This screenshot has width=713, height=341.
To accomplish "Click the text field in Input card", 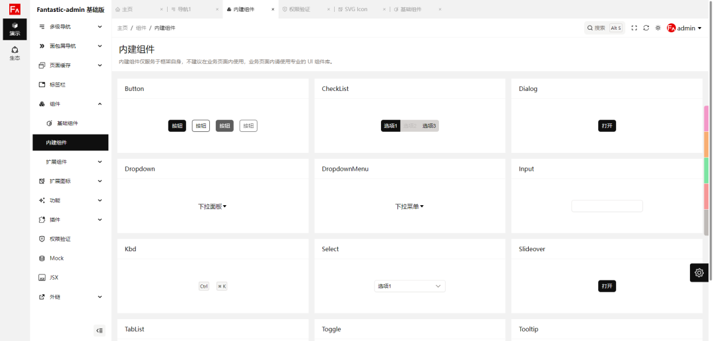I will point(607,206).
